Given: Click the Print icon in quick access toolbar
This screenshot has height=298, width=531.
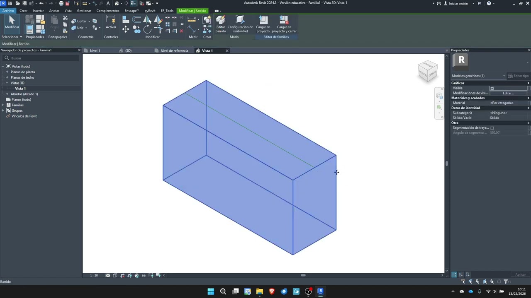Looking at the screenshot, I should tap(61, 3).
